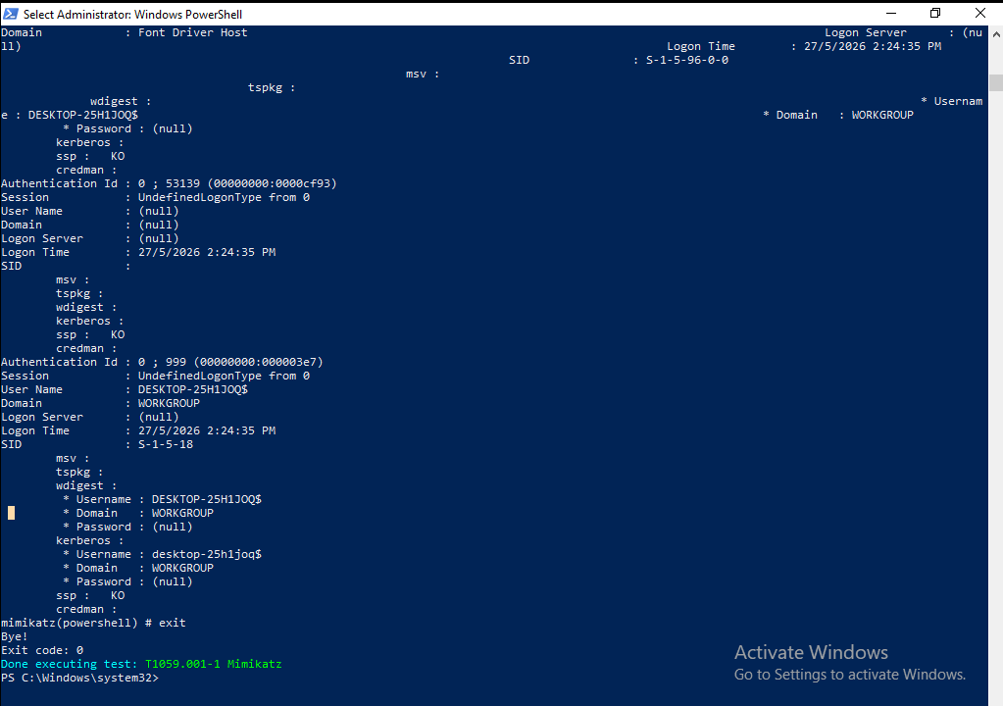Viewport: 1003px width, 706px height.
Task: Click the wdigest 'Password : (null)' line
Action: tap(127, 527)
